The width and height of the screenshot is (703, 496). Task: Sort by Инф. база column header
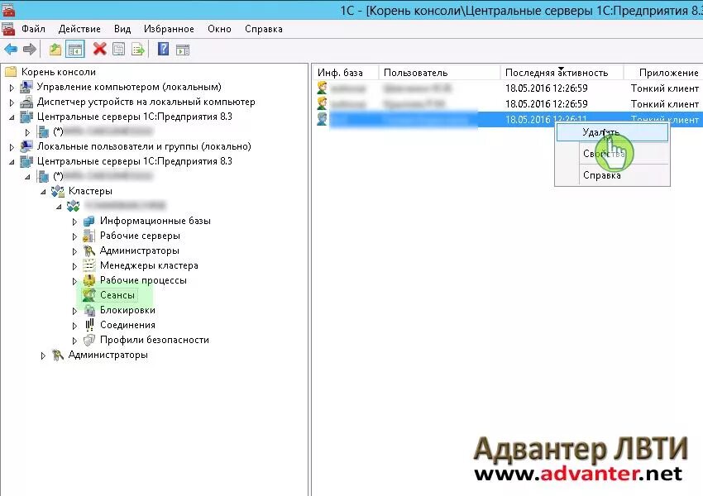pyautogui.click(x=345, y=73)
